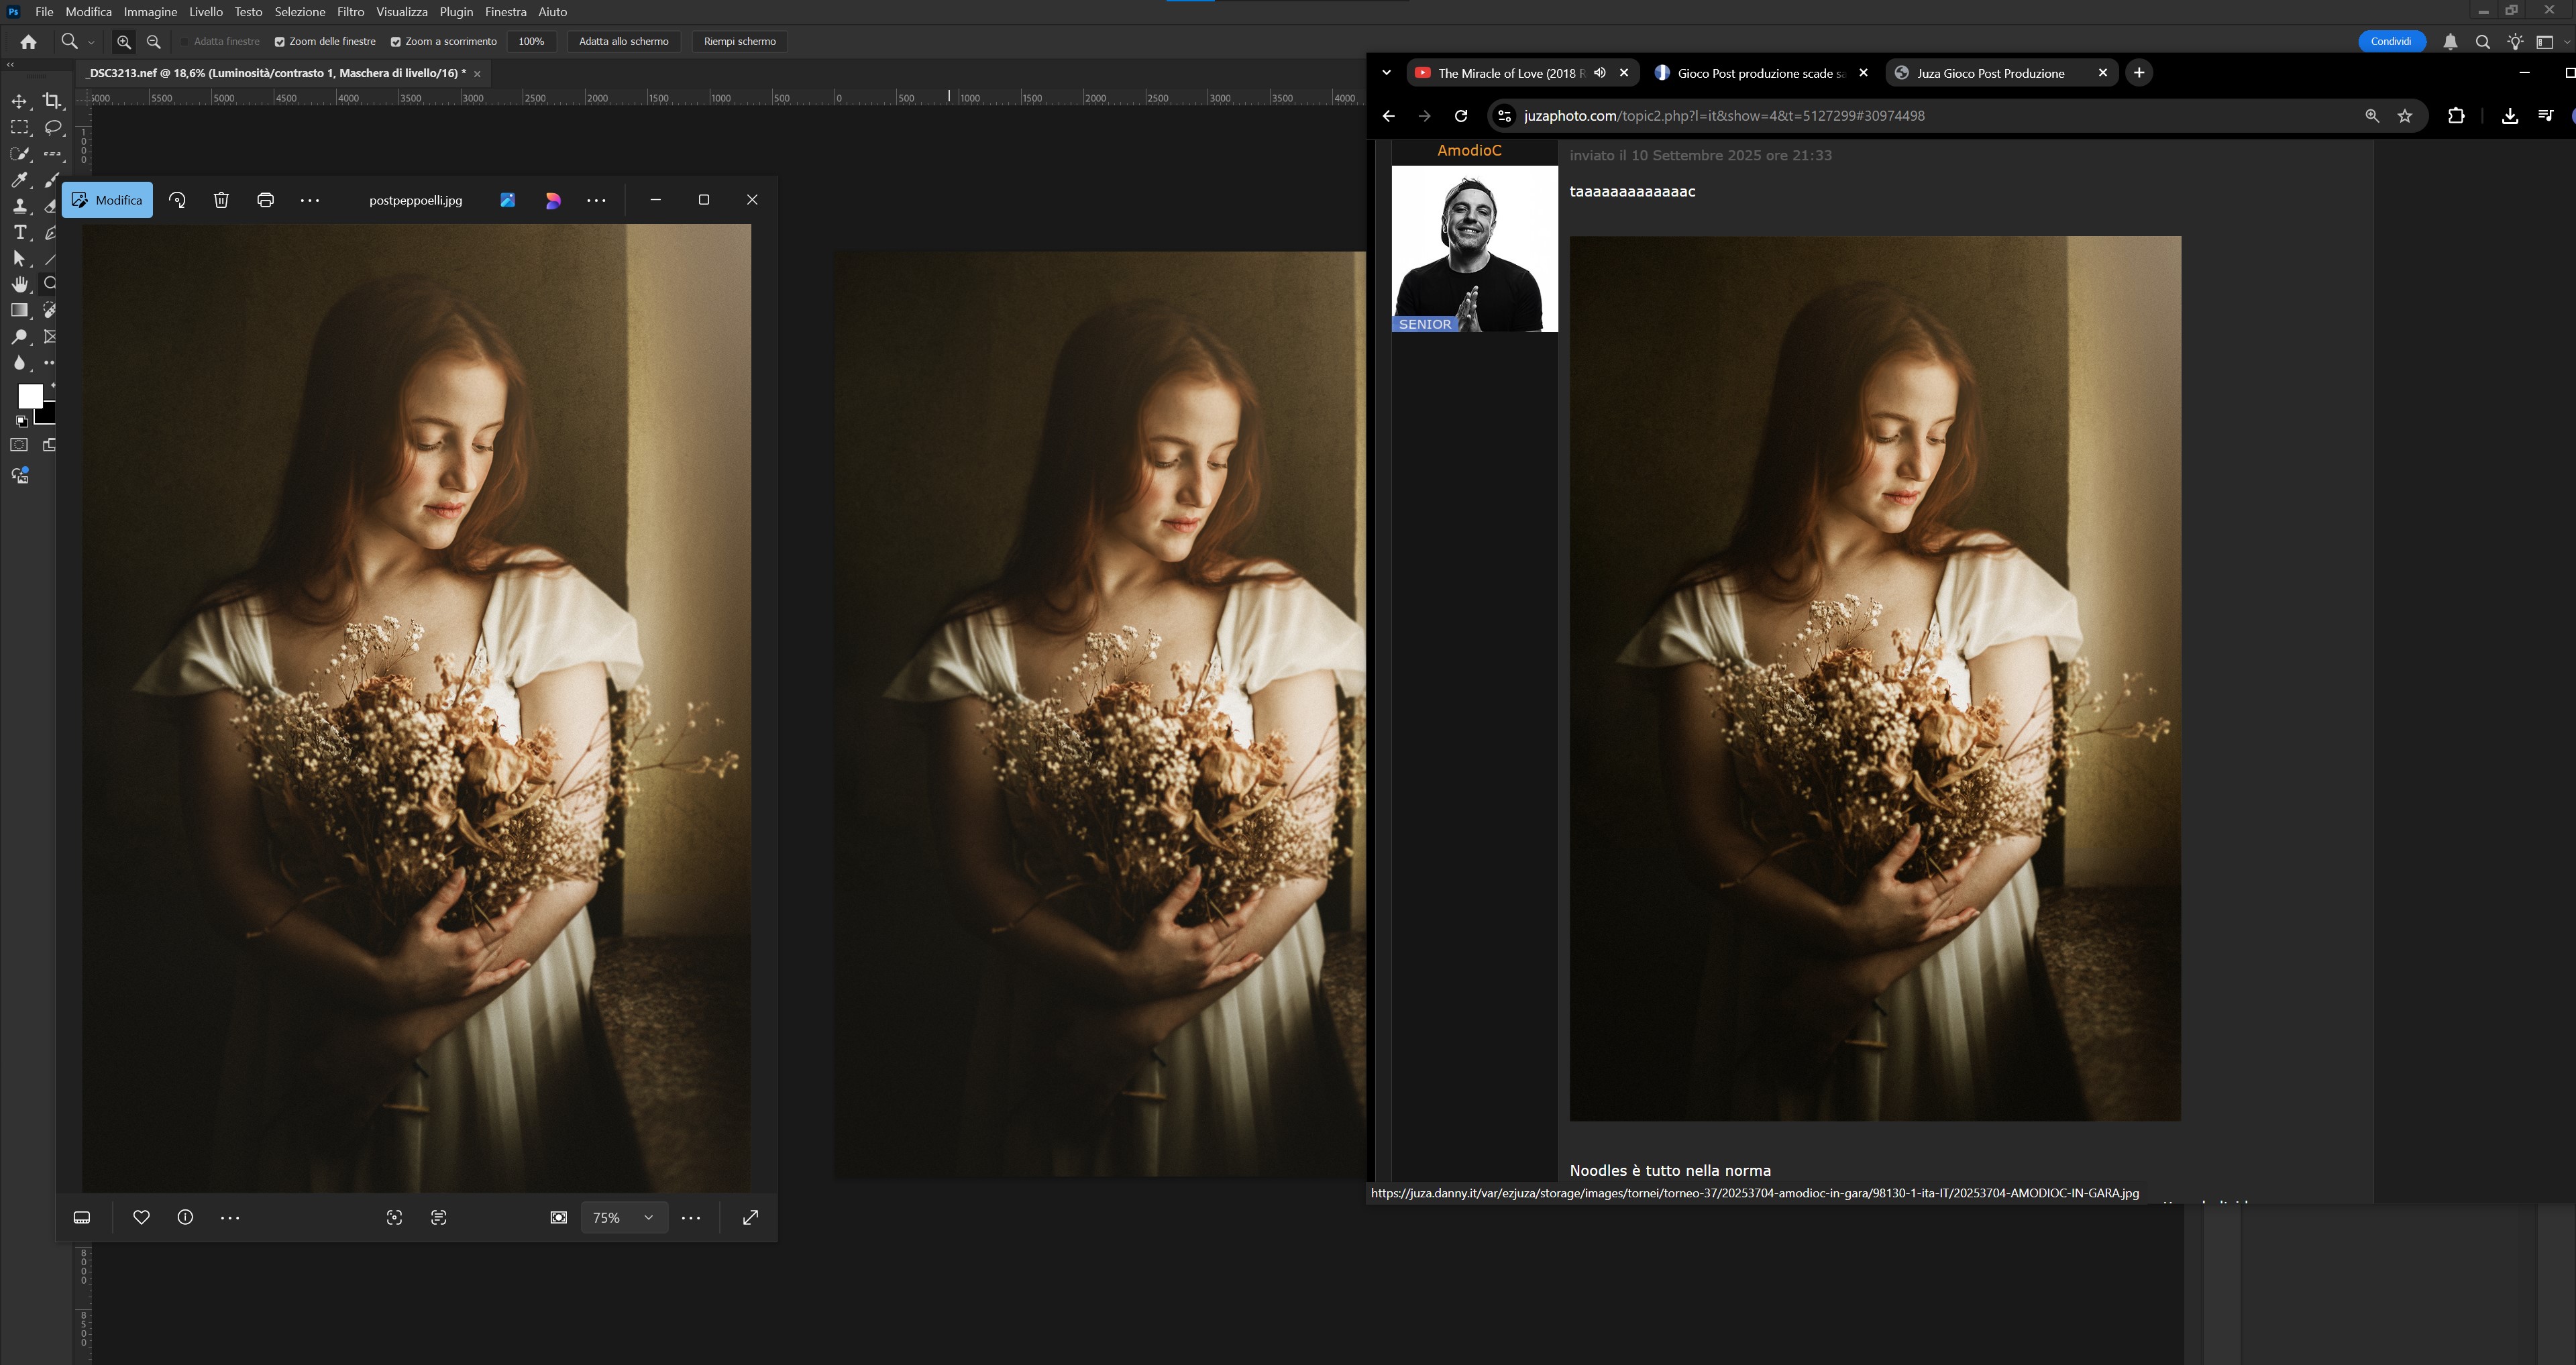Select the Hand tool
This screenshot has width=2576, height=1365.
pos(19,284)
